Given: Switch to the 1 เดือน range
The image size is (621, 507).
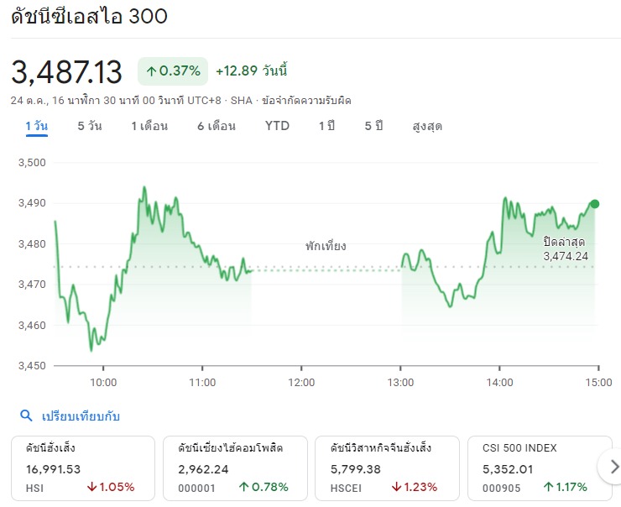Looking at the screenshot, I should tap(149, 127).
